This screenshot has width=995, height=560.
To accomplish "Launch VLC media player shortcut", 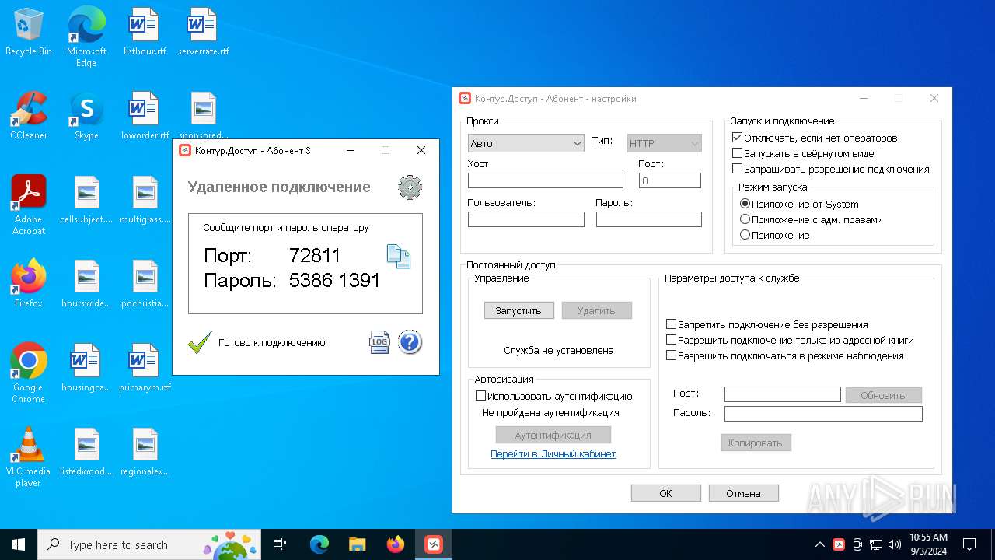I will pyautogui.click(x=29, y=457).
